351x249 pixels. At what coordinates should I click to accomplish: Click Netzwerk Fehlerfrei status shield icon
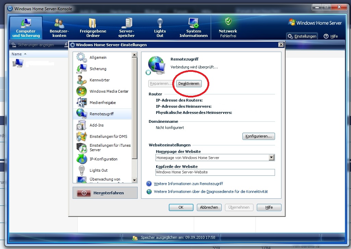(x=228, y=22)
